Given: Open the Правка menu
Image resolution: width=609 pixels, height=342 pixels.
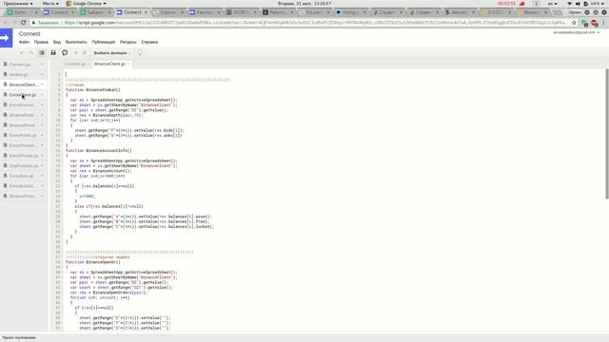Looking at the screenshot, I should 41,42.
